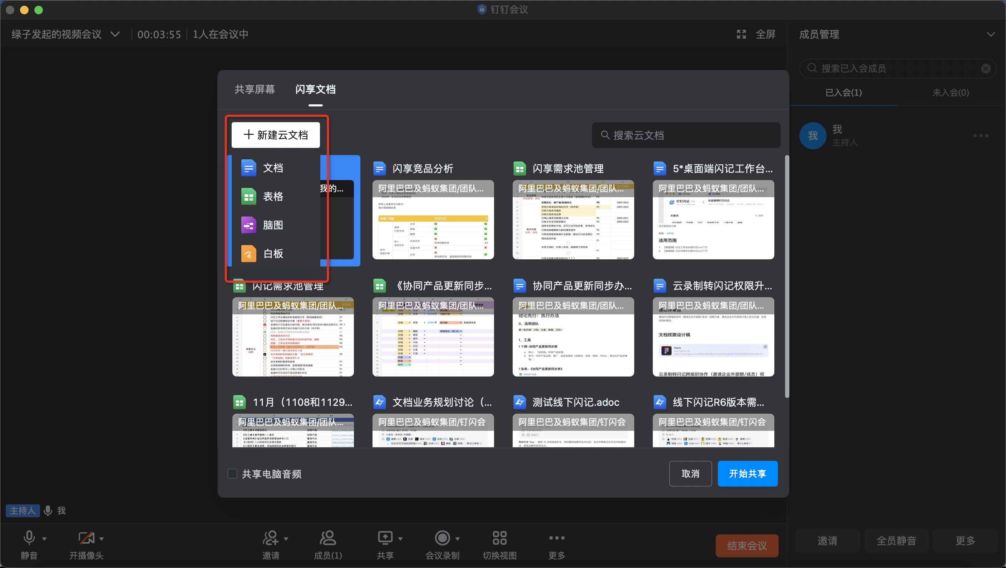Click the doc icon of 5*桌面端闪记工作台
Image resolution: width=1006 pixels, height=568 pixels.
click(660, 169)
